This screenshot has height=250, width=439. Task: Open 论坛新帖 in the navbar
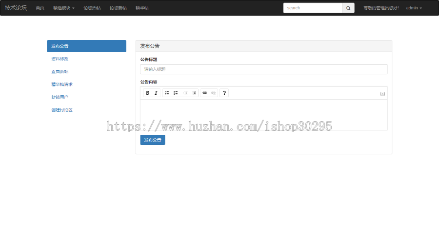(x=118, y=8)
